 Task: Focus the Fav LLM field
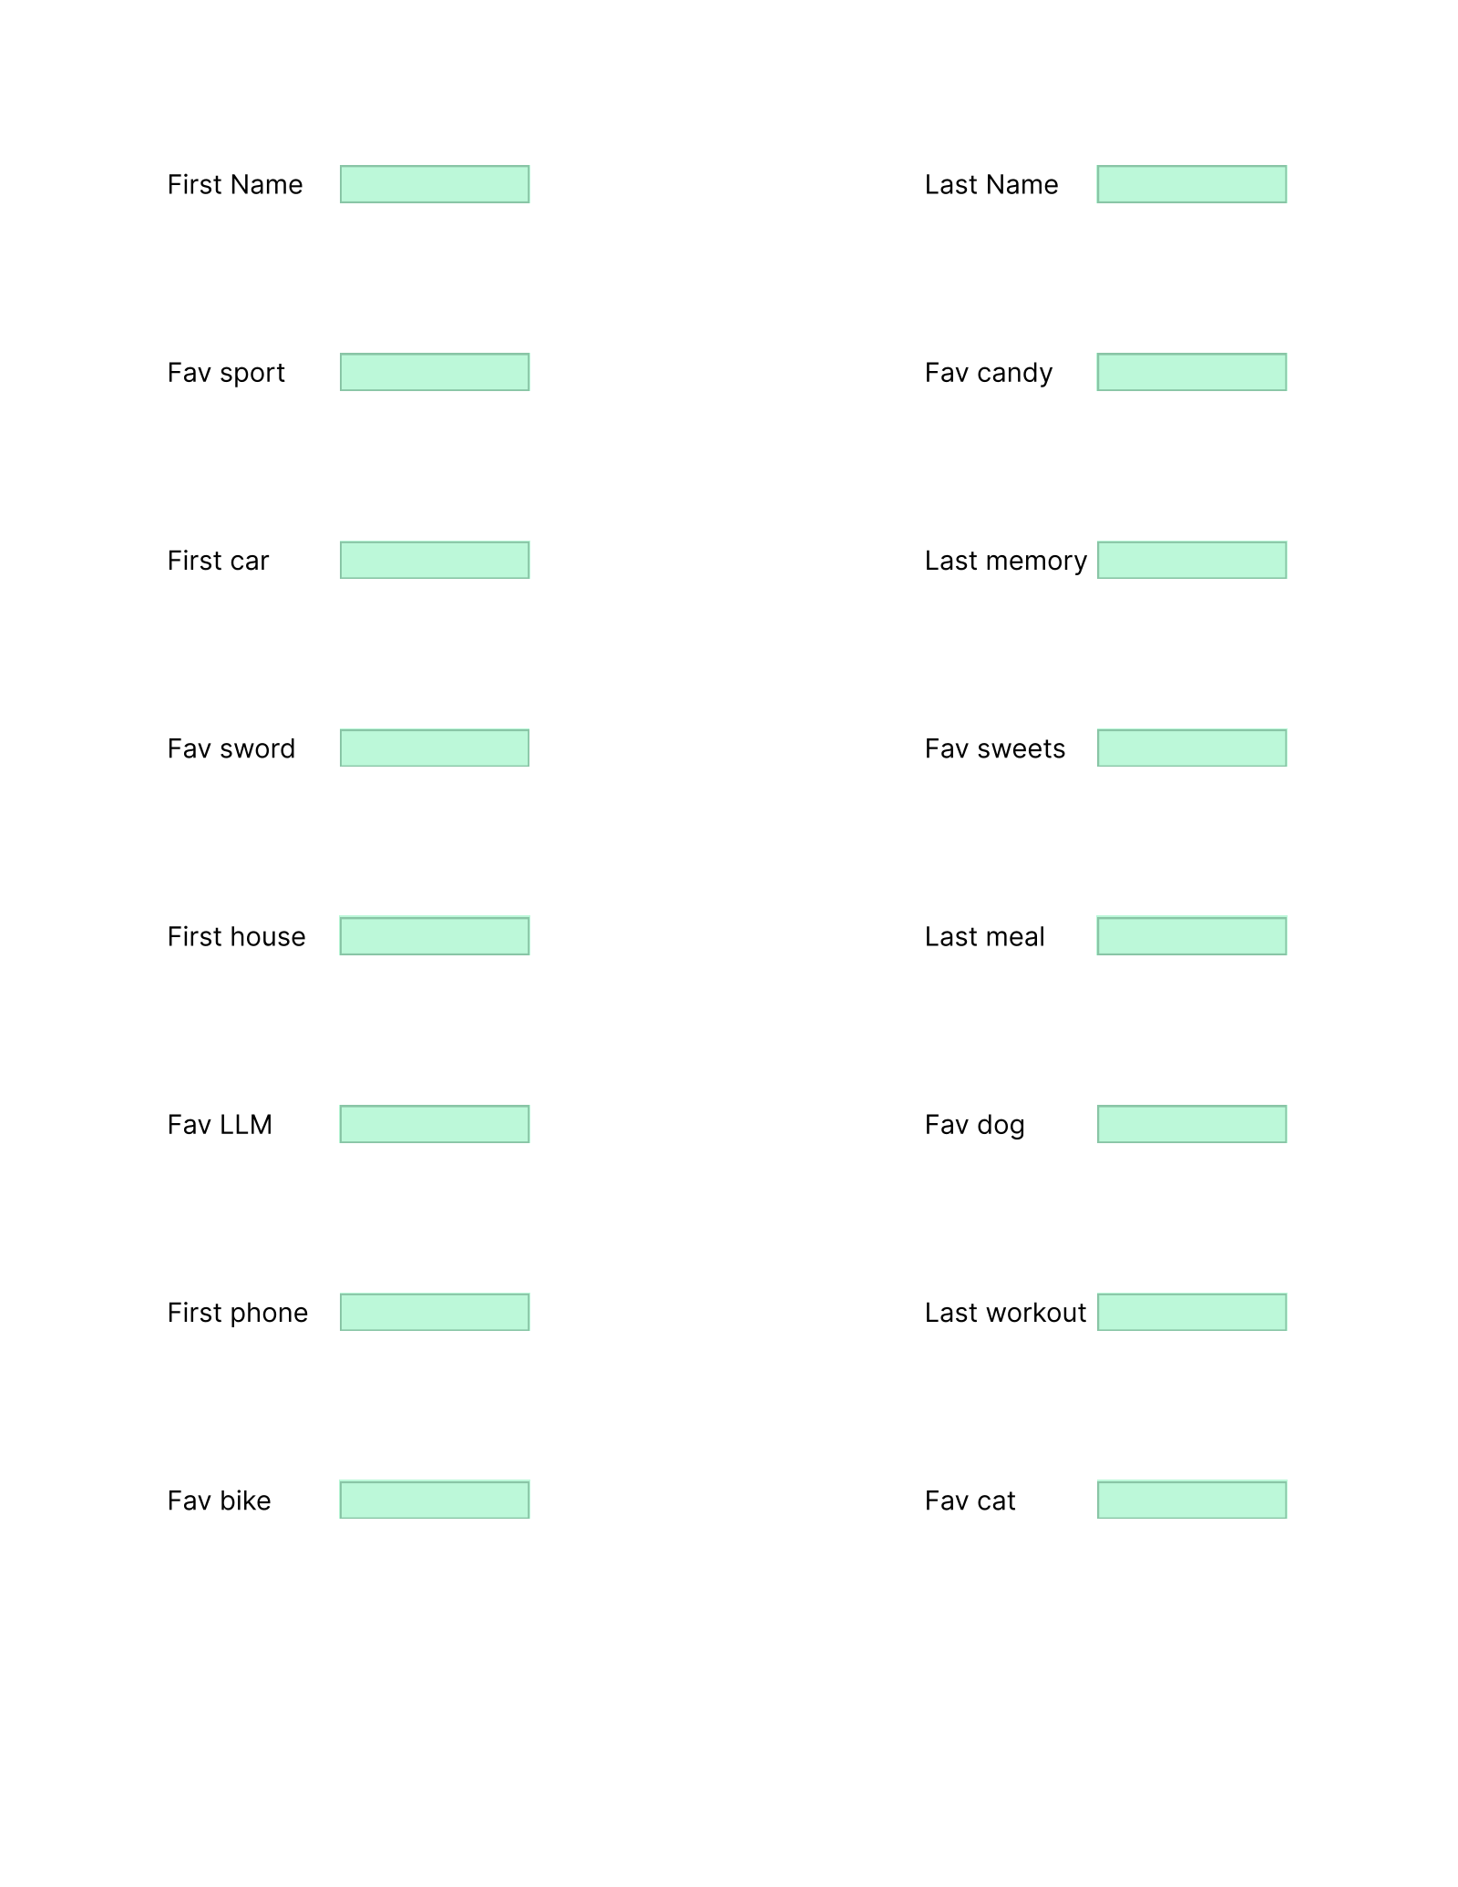[435, 1124]
